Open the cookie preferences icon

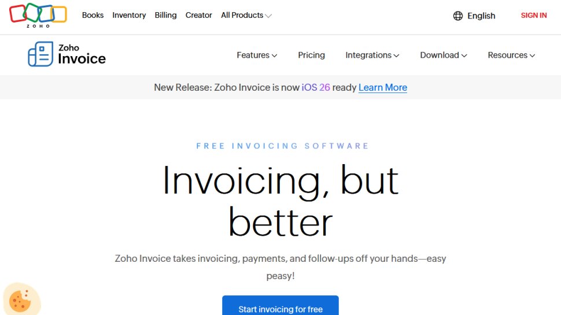[x=21, y=300]
